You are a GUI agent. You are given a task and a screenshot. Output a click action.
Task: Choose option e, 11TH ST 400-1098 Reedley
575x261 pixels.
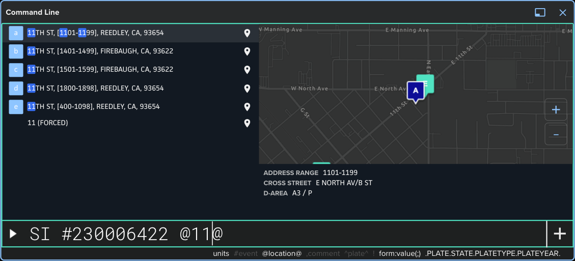(x=93, y=106)
